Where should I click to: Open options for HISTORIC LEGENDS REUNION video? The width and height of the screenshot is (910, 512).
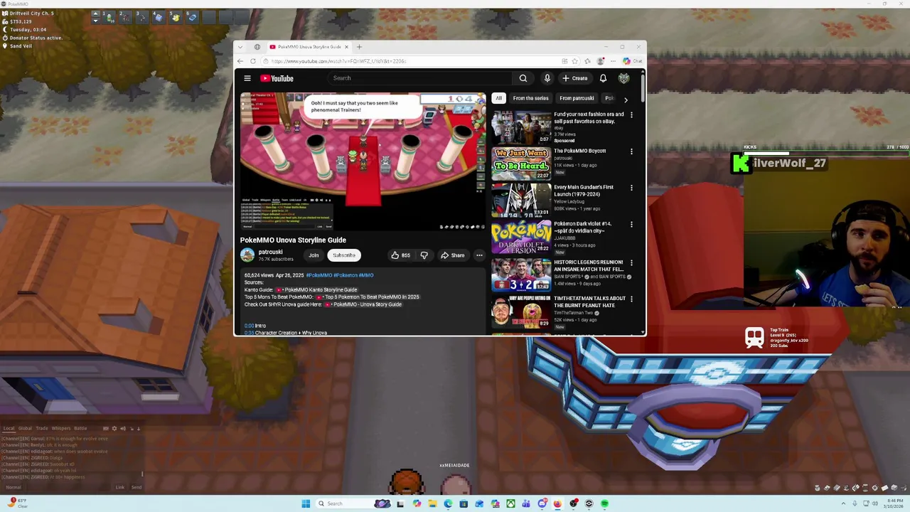pyautogui.click(x=631, y=262)
